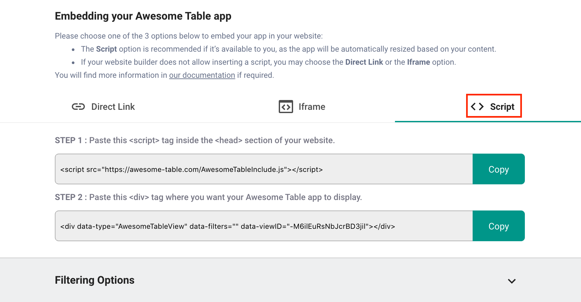Click the STEP 1 instruction text

(195, 140)
